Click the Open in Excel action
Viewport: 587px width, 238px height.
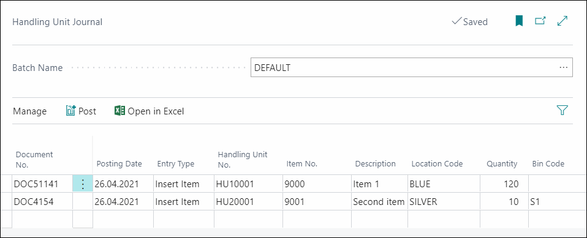[149, 111]
